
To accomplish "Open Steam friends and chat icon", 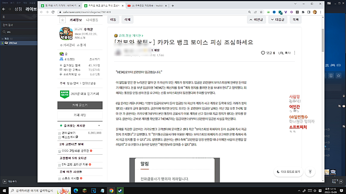I will [x=341, y=181].
